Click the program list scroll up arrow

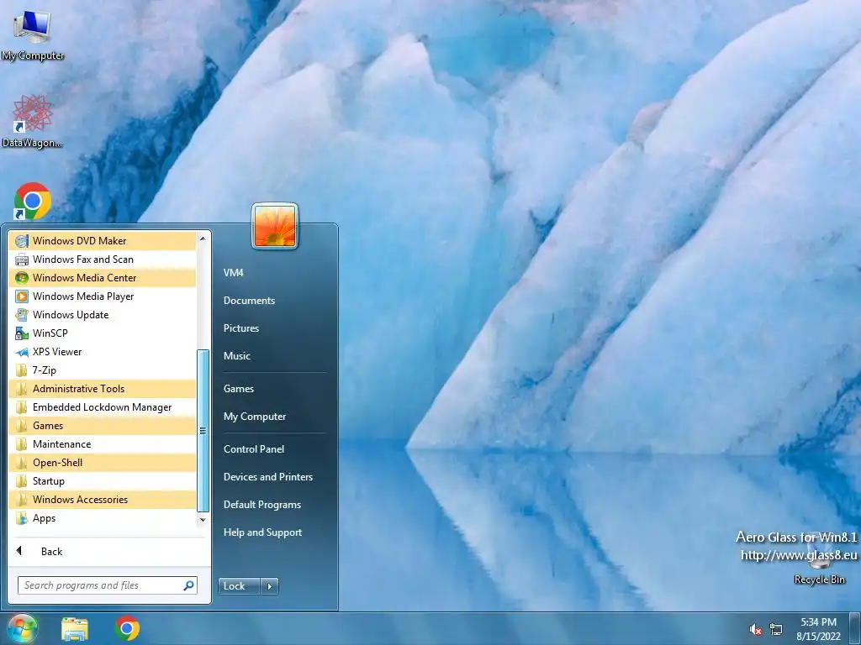[203, 239]
